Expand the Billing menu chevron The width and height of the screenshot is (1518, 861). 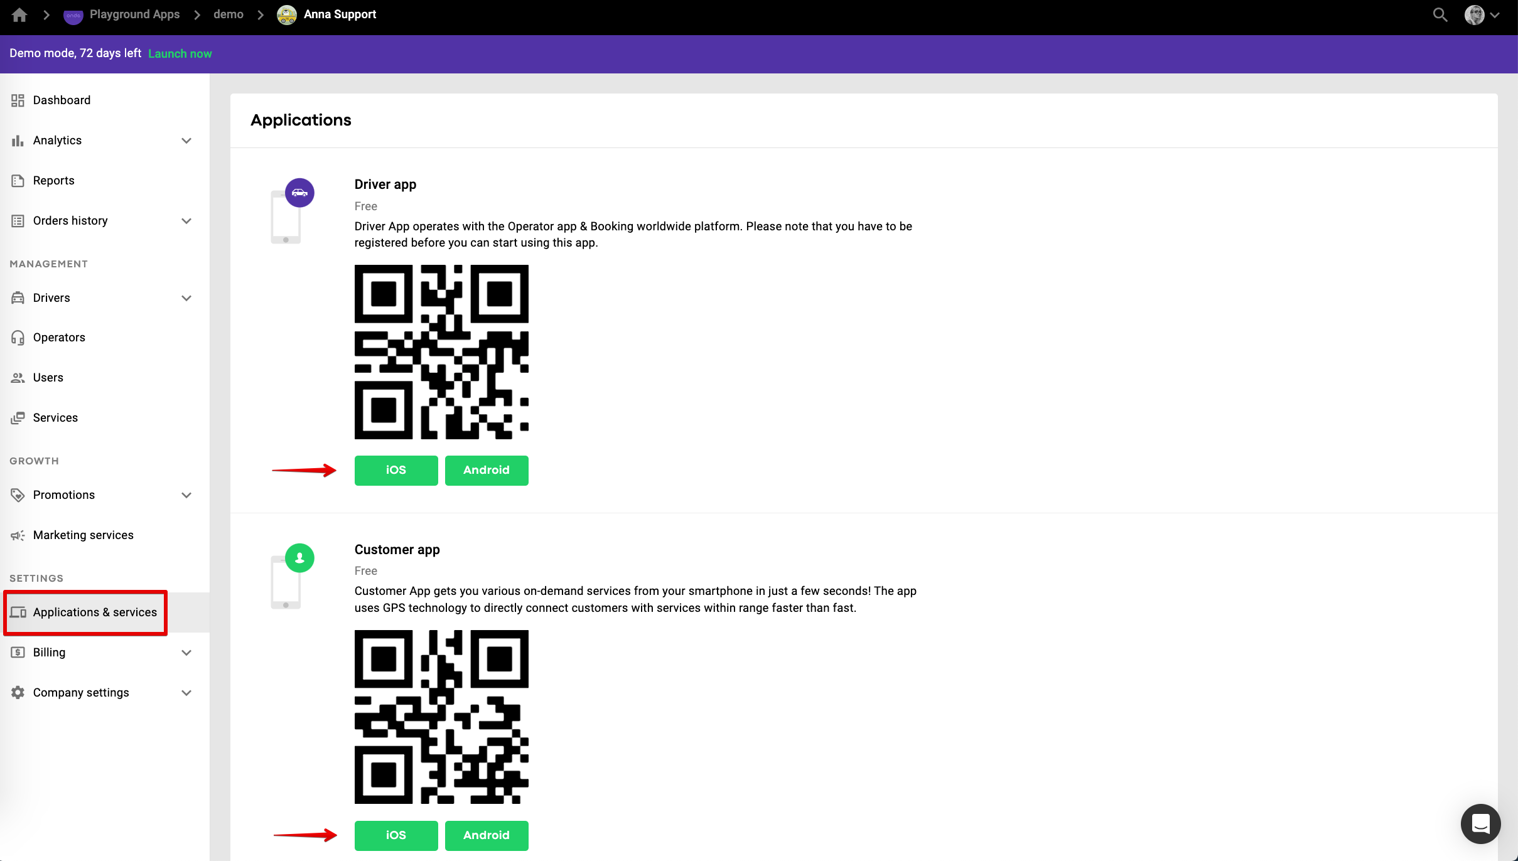186,653
